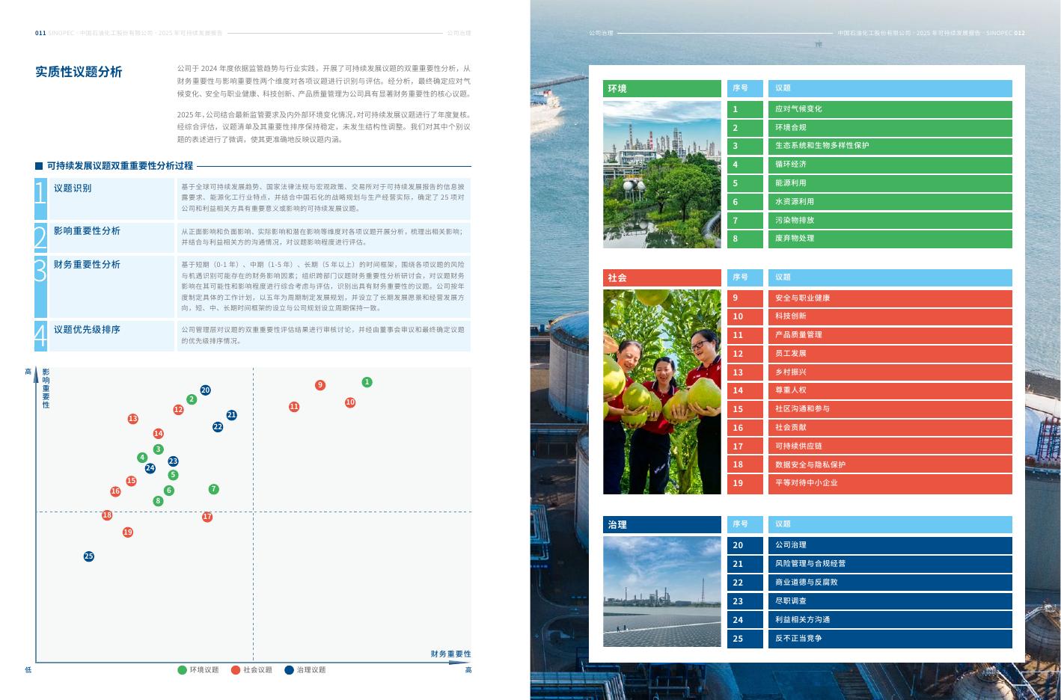Click the blue 治理 section header

662,524
